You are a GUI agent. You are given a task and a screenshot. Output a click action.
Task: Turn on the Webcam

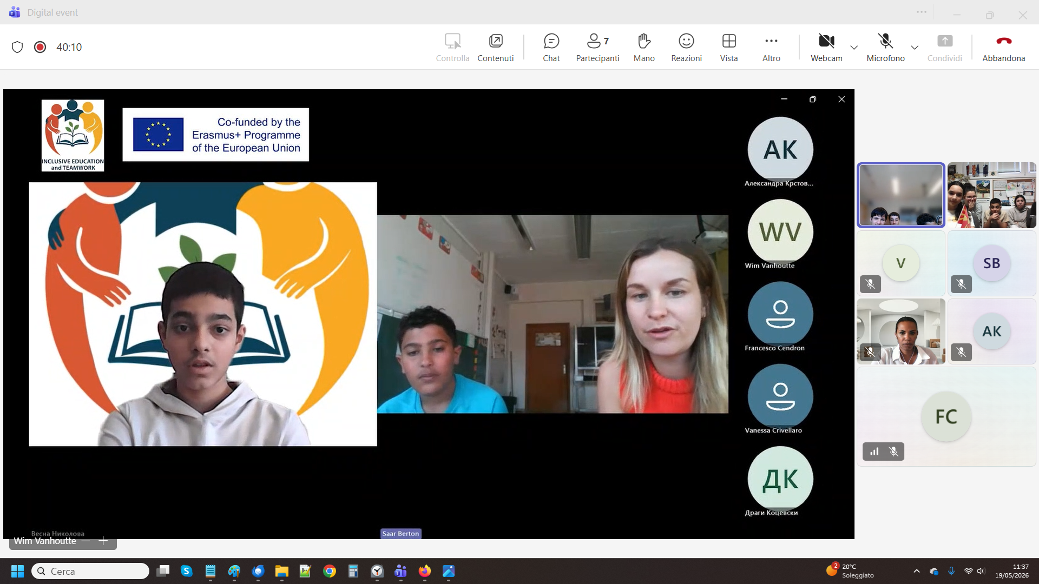[826, 48]
